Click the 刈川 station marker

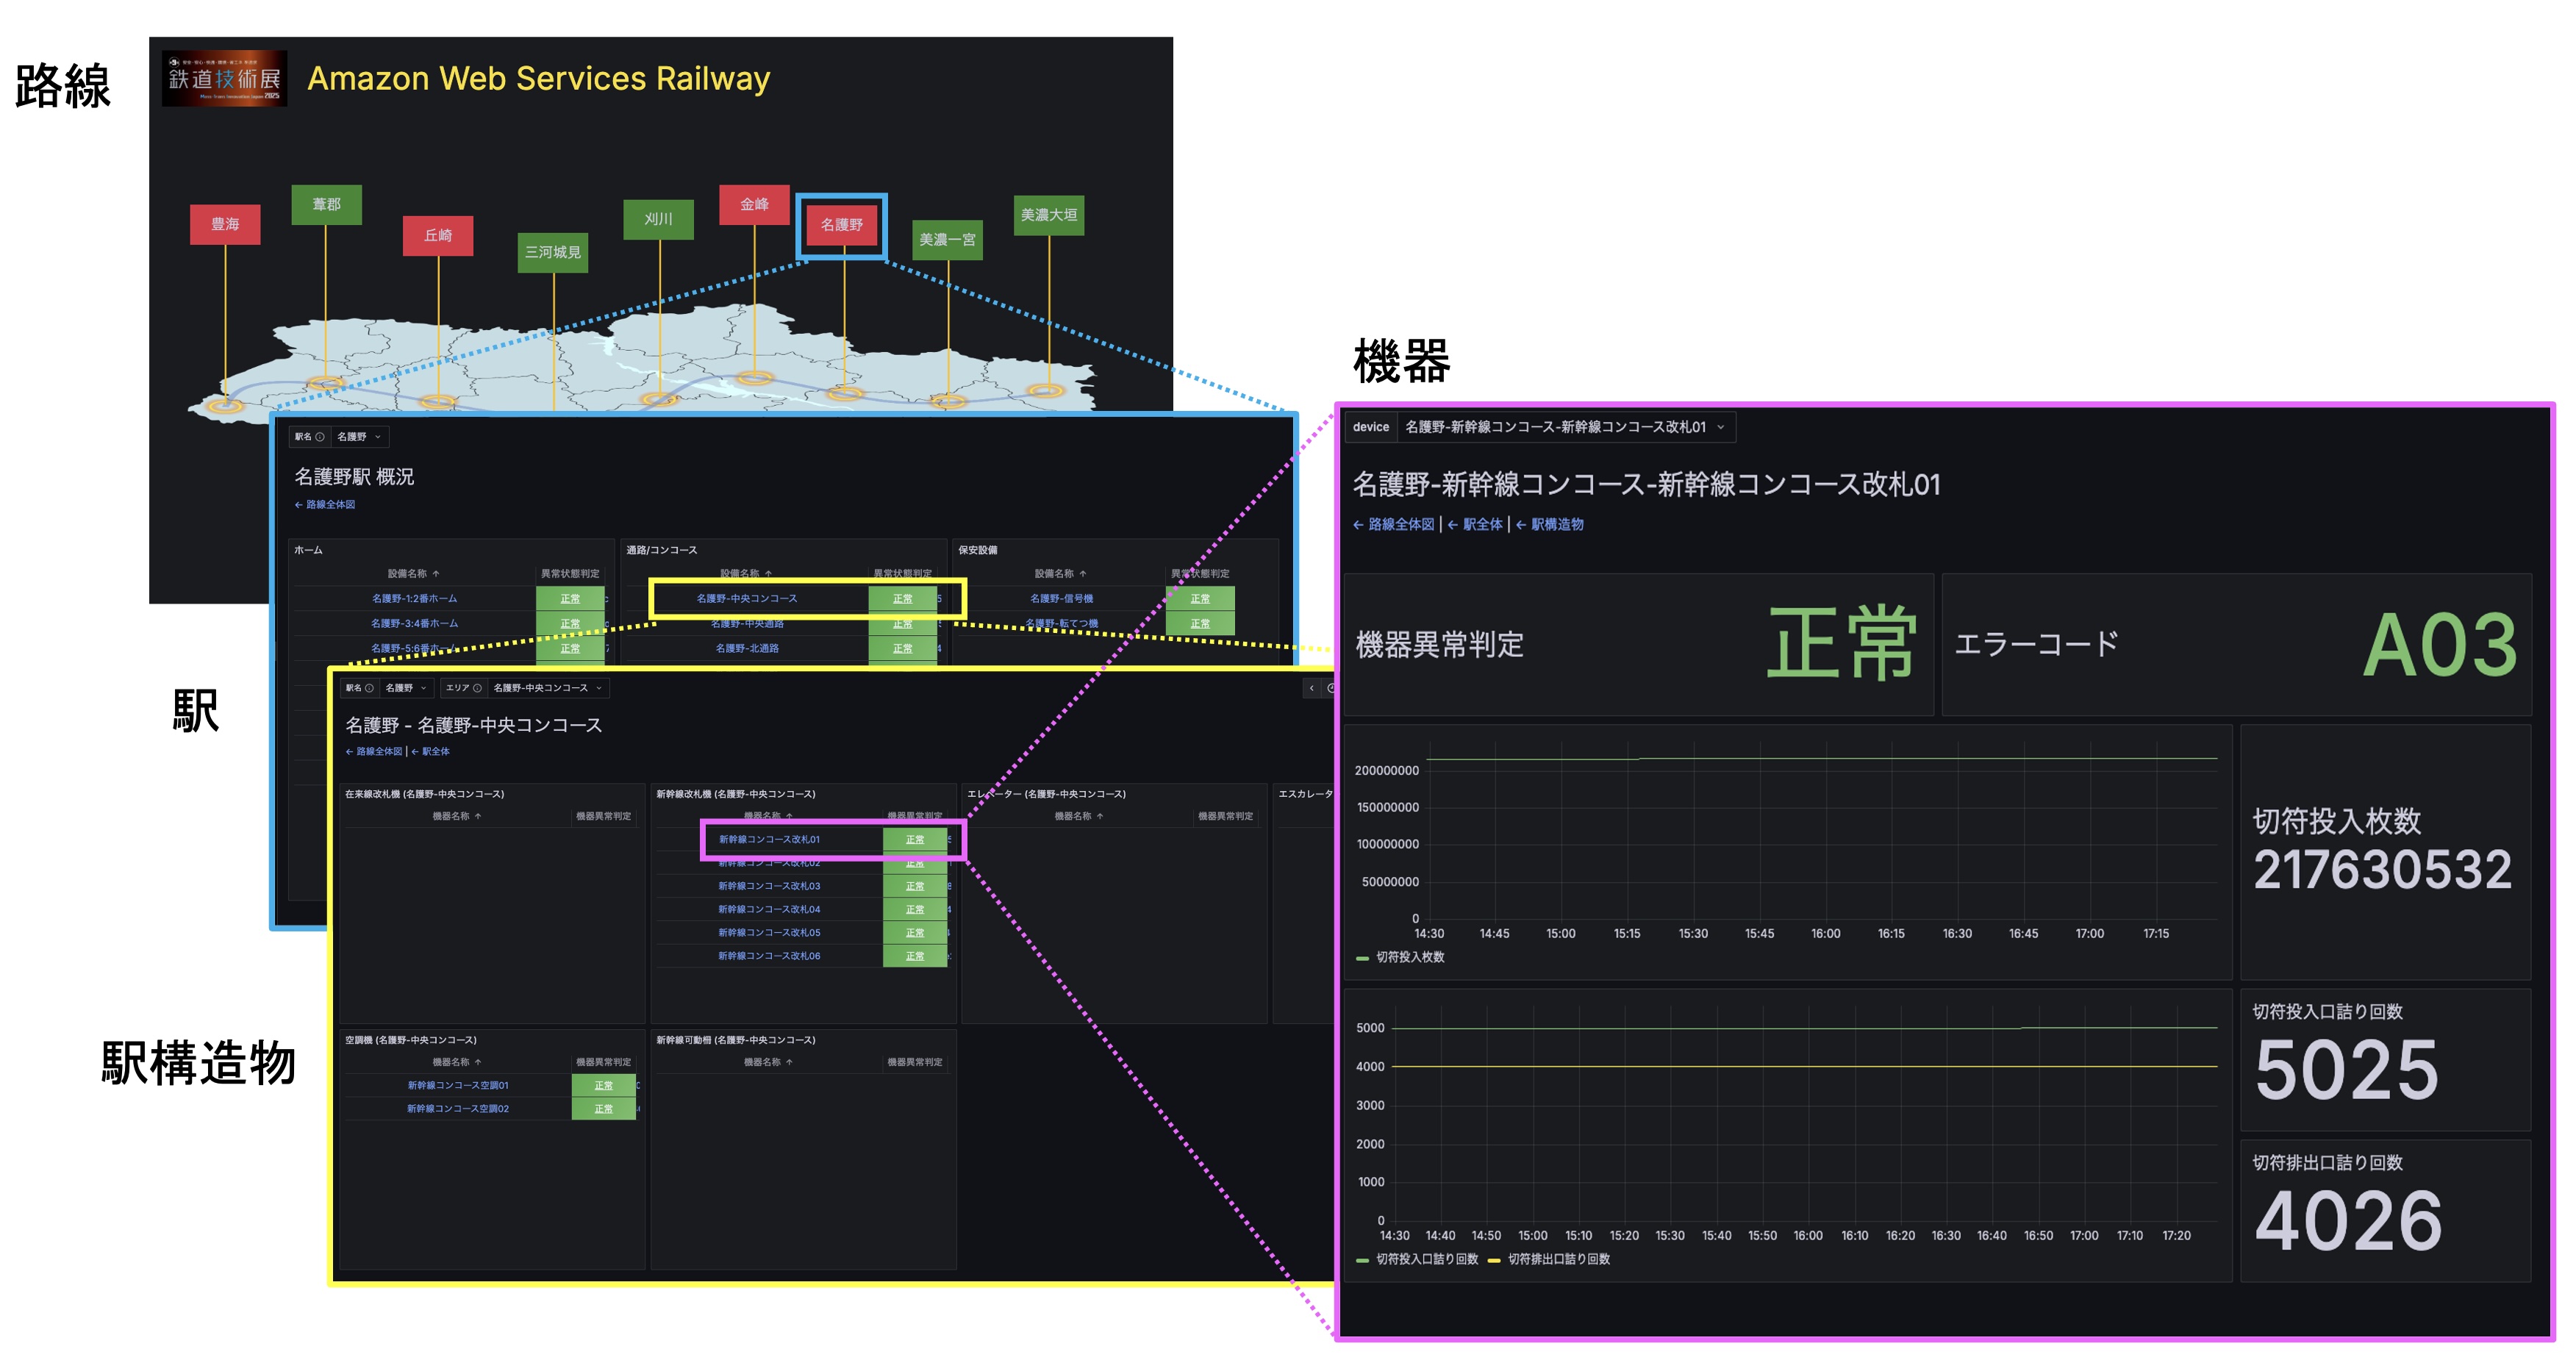click(658, 219)
